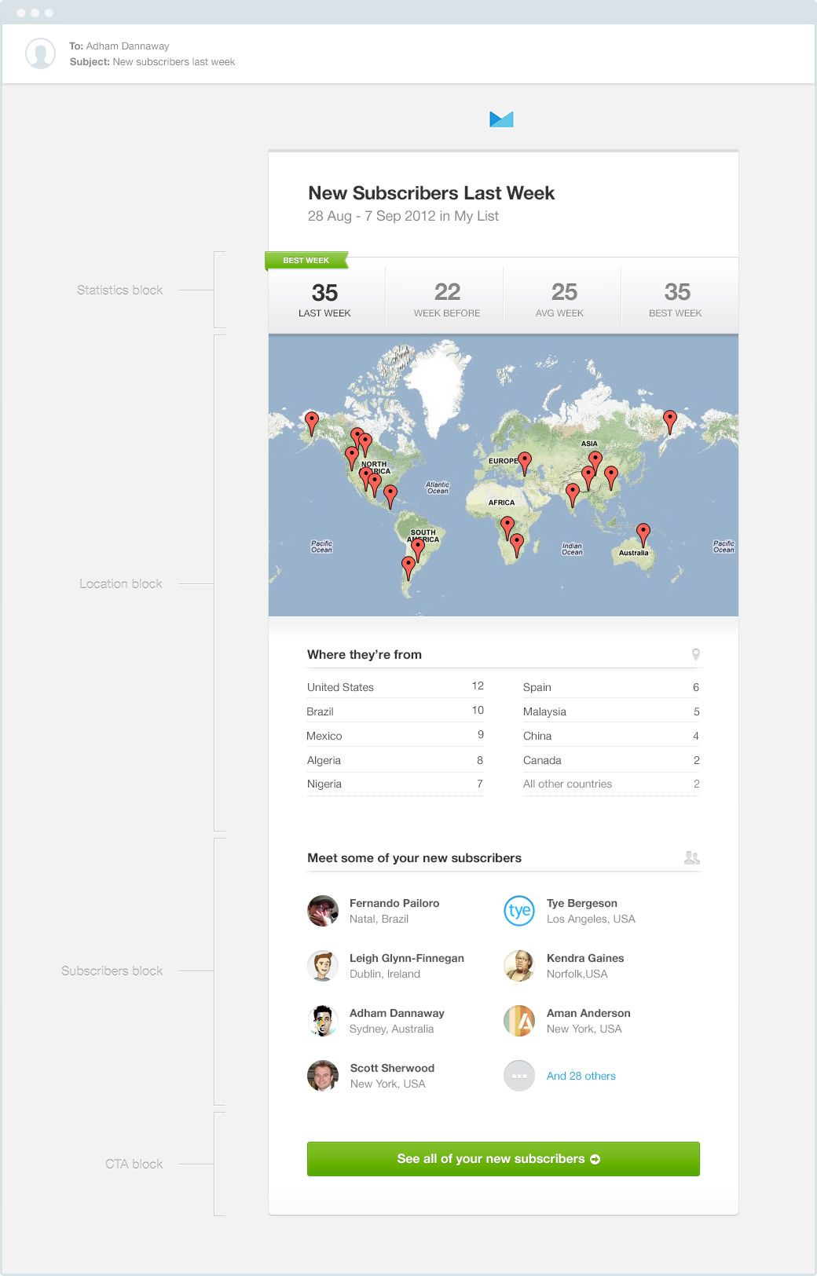Click the Fernando Pailoro name
817x1276 pixels.
tap(394, 903)
